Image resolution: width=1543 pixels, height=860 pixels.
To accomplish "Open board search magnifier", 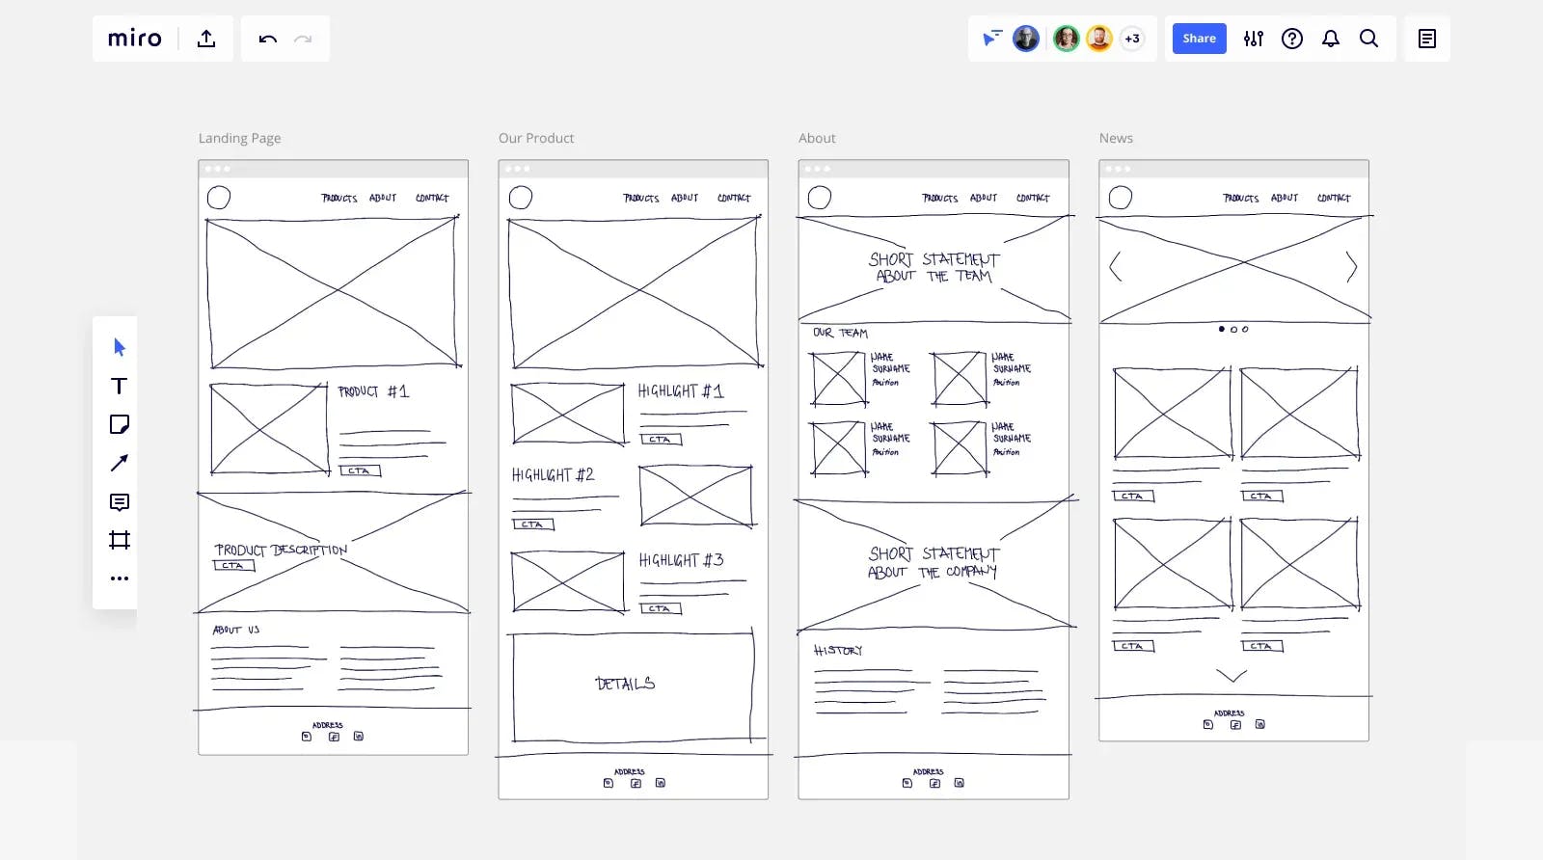I will pyautogui.click(x=1368, y=39).
